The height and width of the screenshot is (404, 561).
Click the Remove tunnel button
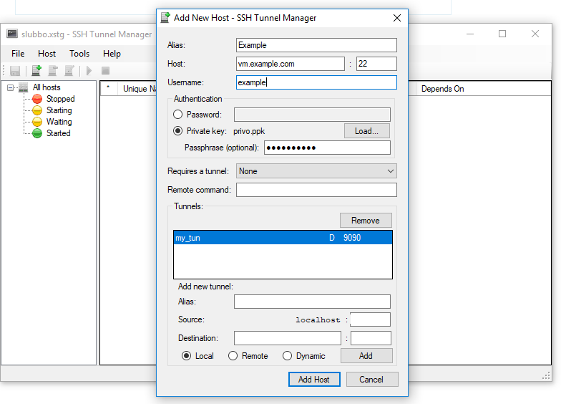(366, 221)
